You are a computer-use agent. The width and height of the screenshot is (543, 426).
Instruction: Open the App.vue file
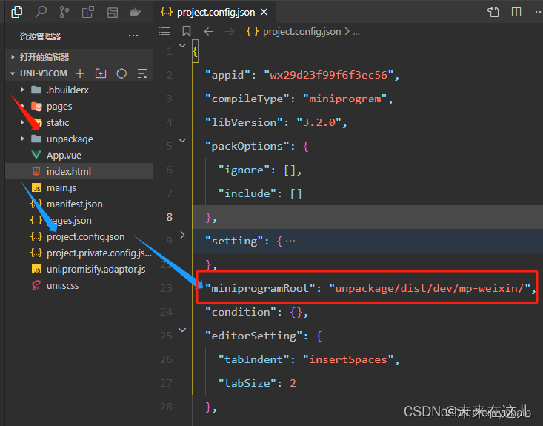click(x=64, y=155)
